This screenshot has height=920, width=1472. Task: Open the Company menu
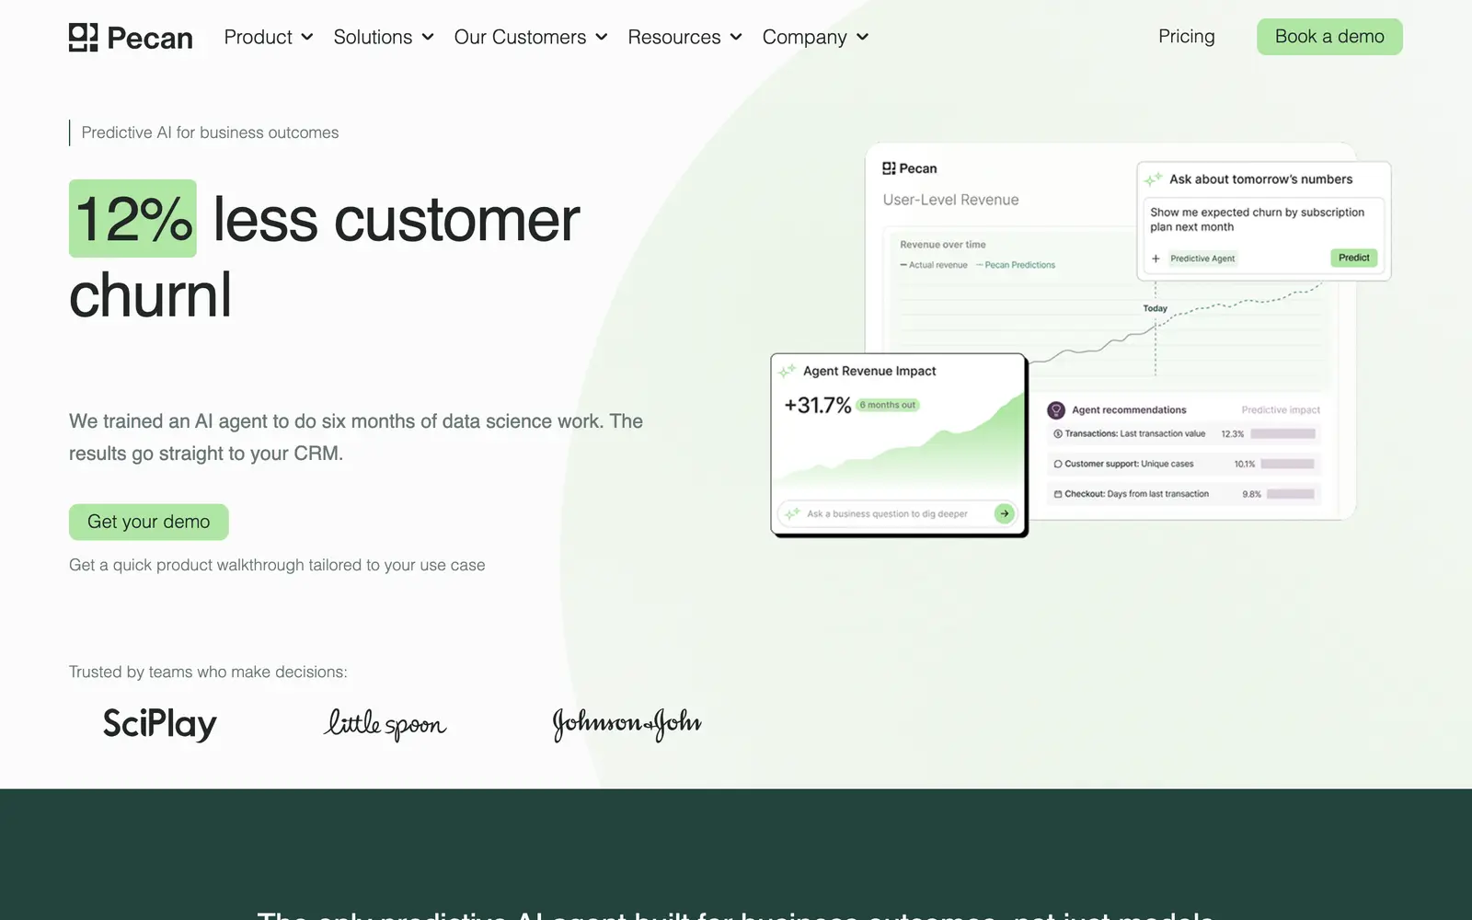816,37
